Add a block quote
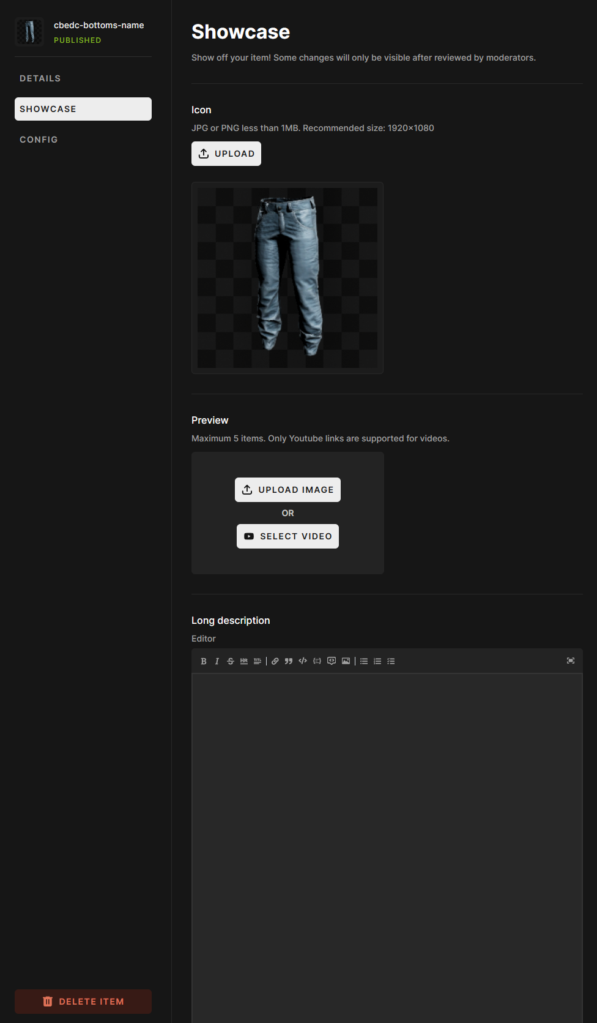The height and width of the screenshot is (1023, 597). pos(289,661)
